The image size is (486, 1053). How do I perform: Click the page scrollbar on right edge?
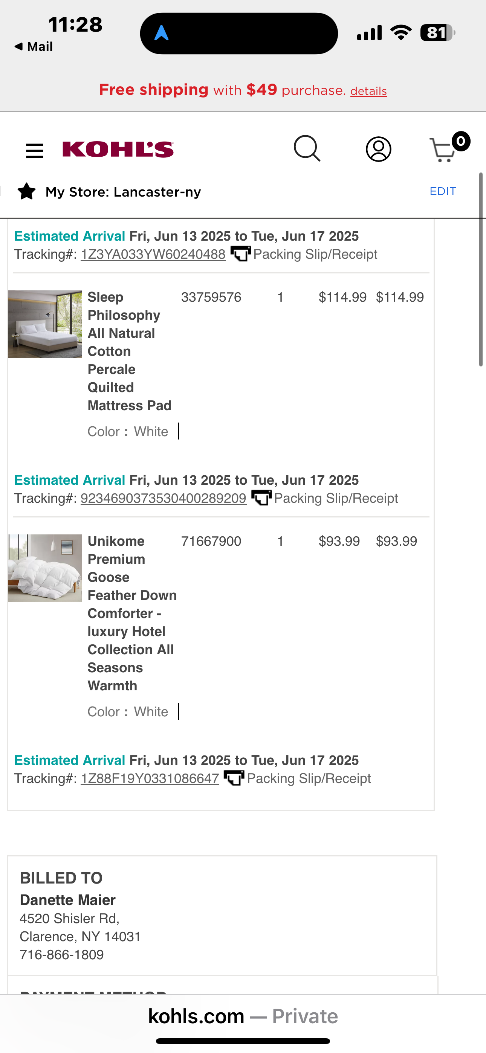click(481, 270)
